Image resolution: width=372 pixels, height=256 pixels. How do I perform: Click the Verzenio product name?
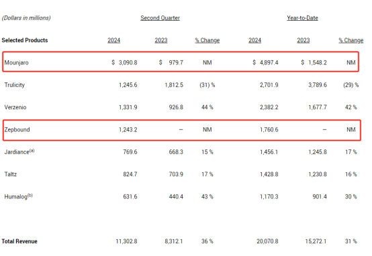pos(15,107)
